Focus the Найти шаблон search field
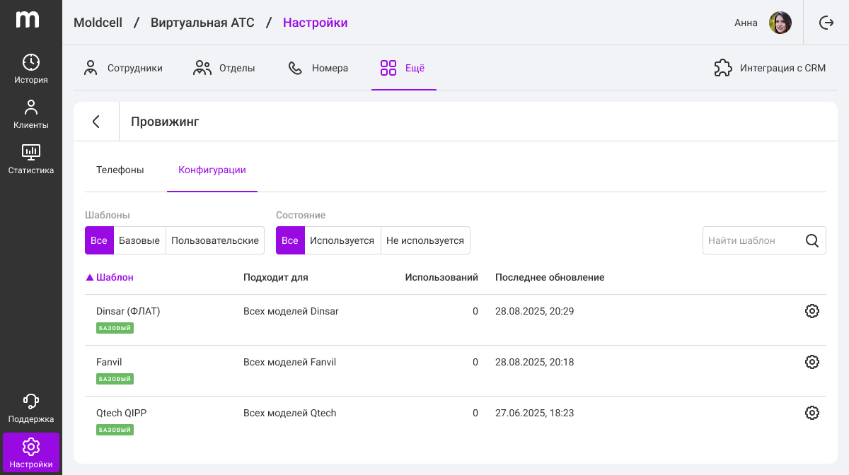Screen dimensions: 849x475 [753, 240]
